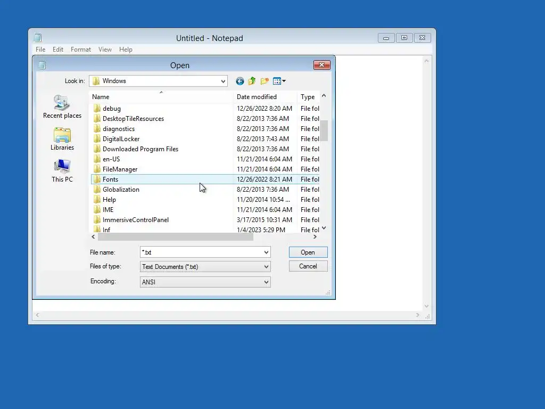Click the file list vertical scrollbar thumb

(324, 130)
